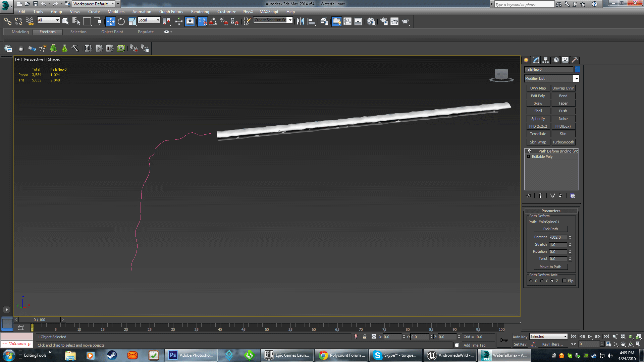Open the Rendering menu
Viewport: 644px width, 362px height.
(x=200, y=12)
